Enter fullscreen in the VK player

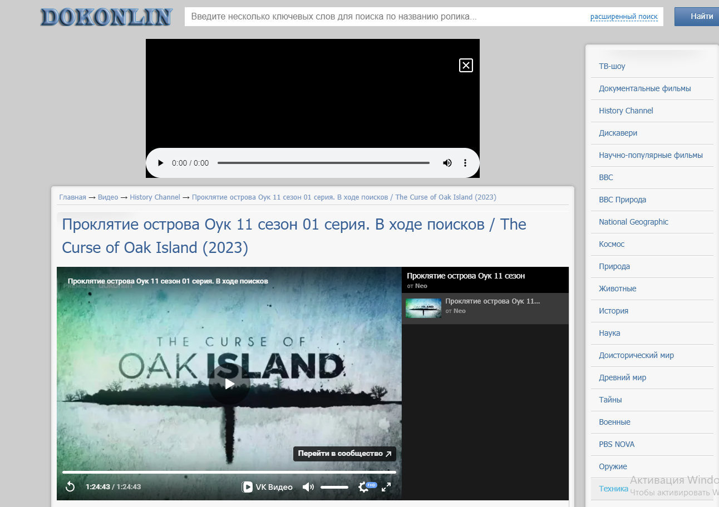[x=386, y=487]
